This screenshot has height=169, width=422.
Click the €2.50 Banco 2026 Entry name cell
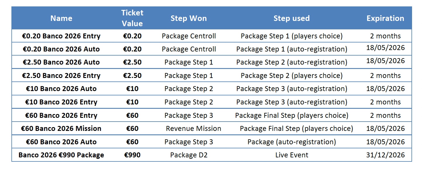tap(61, 76)
